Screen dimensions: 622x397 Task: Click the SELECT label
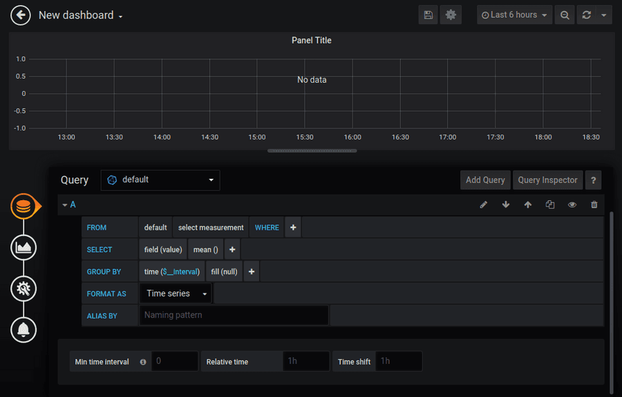[x=99, y=250]
